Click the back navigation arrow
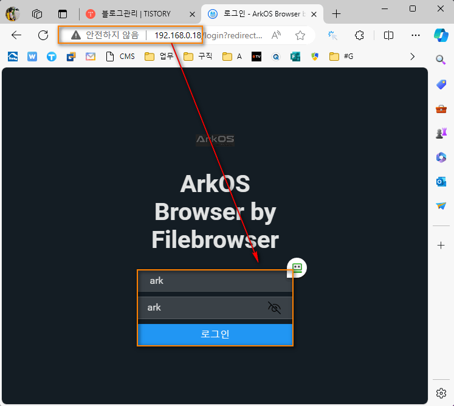The height and width of the screenshot is (406, 454). pyautogui.click(x=16, y=35)
